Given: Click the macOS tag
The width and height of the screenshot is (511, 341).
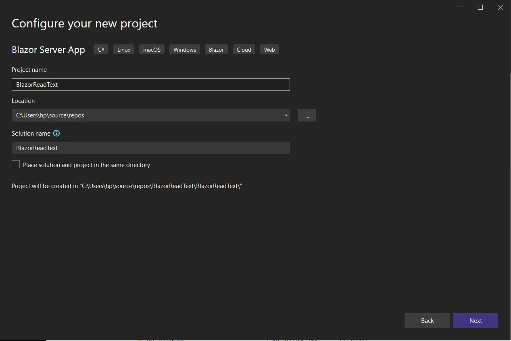Looking at the screenshot, I should pos(152,50).
